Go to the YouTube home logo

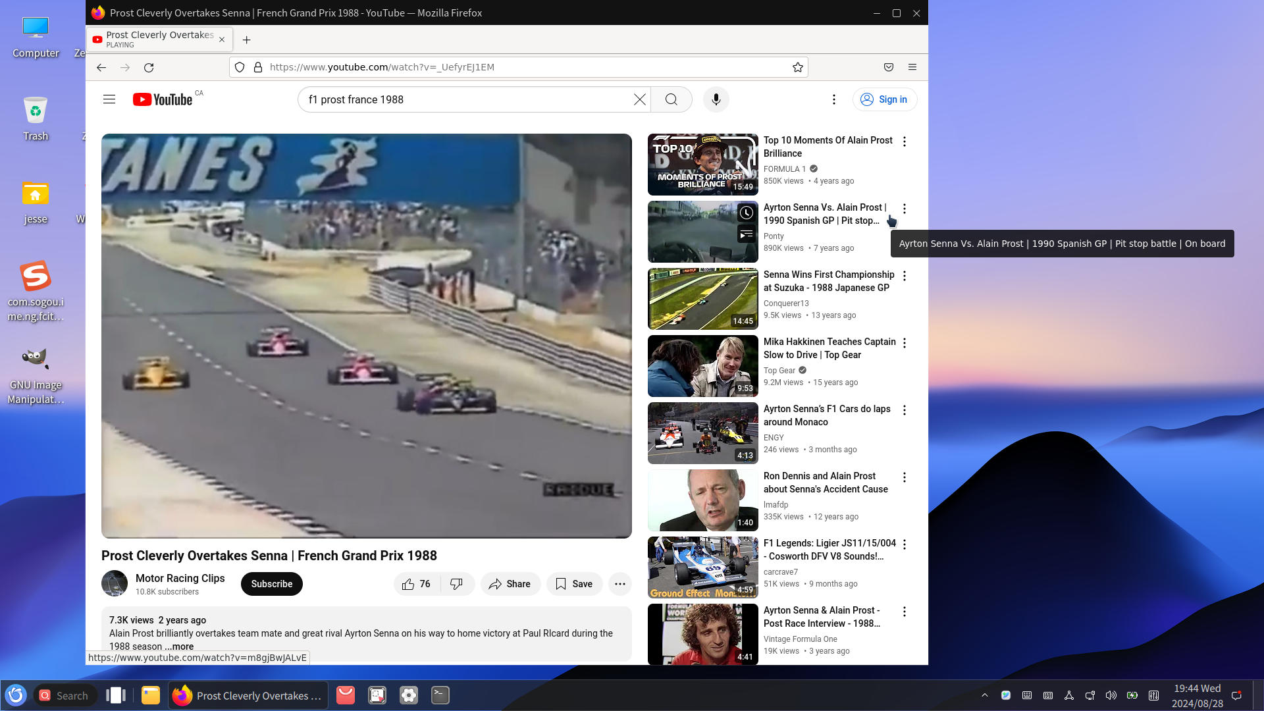pos(163,99)
